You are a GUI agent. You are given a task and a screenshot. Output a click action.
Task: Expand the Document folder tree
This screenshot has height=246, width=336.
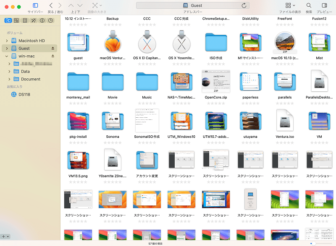click(9, 79)
